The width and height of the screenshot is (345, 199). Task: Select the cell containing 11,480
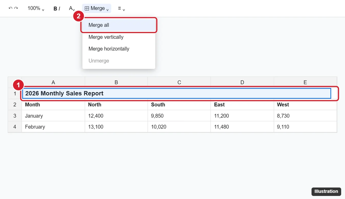click(242, 127)
